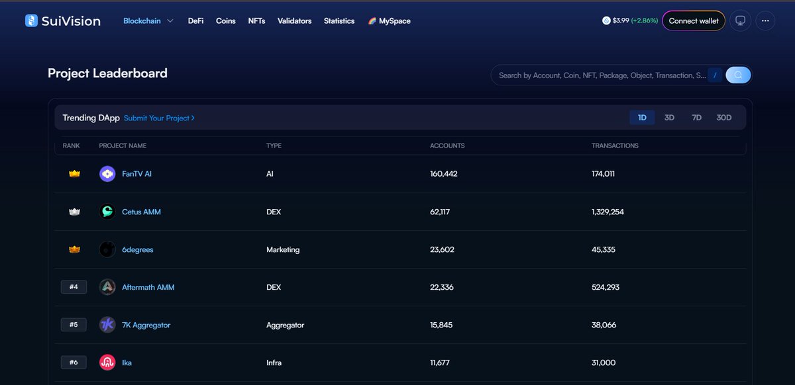Click the slash shortcut key icon in search
This screenshot has height=385, width=795.
pos(715,75)
